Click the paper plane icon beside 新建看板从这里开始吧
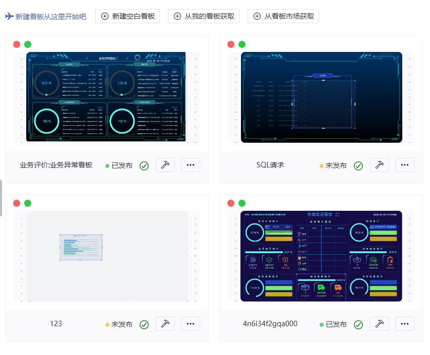Screen dimensions: 430x355 pos(9,16)
